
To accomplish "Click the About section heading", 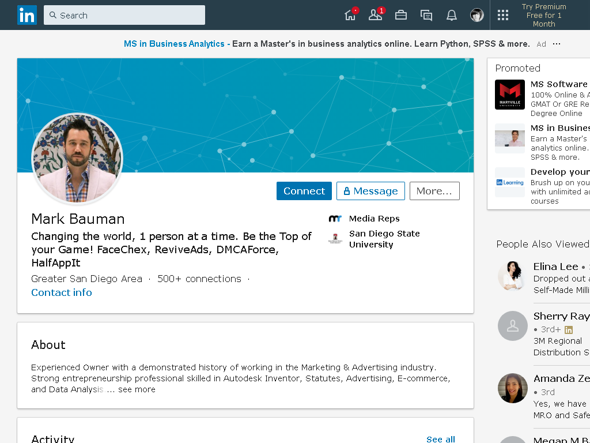I will 48,345.
